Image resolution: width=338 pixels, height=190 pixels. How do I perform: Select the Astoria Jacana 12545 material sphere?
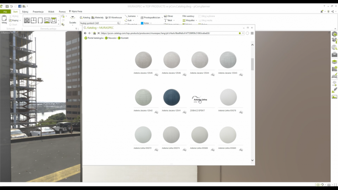[143, 60]
